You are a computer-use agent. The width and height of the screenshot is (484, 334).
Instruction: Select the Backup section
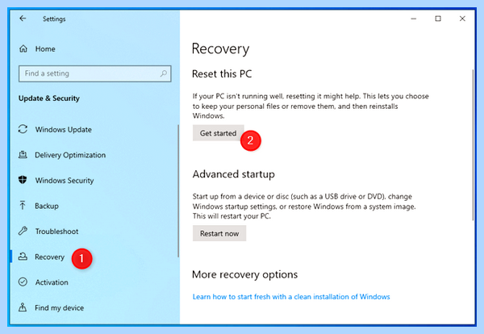47,206
